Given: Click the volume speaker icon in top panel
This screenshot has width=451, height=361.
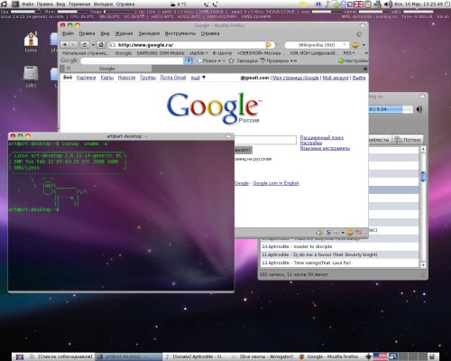Looking at the screenshot, I should (x=389, y=5).
